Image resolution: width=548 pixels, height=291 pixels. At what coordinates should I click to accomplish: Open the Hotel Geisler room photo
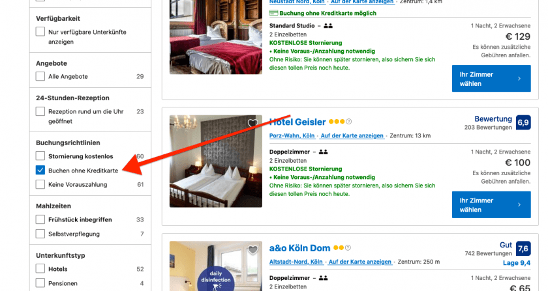(216, 161)
